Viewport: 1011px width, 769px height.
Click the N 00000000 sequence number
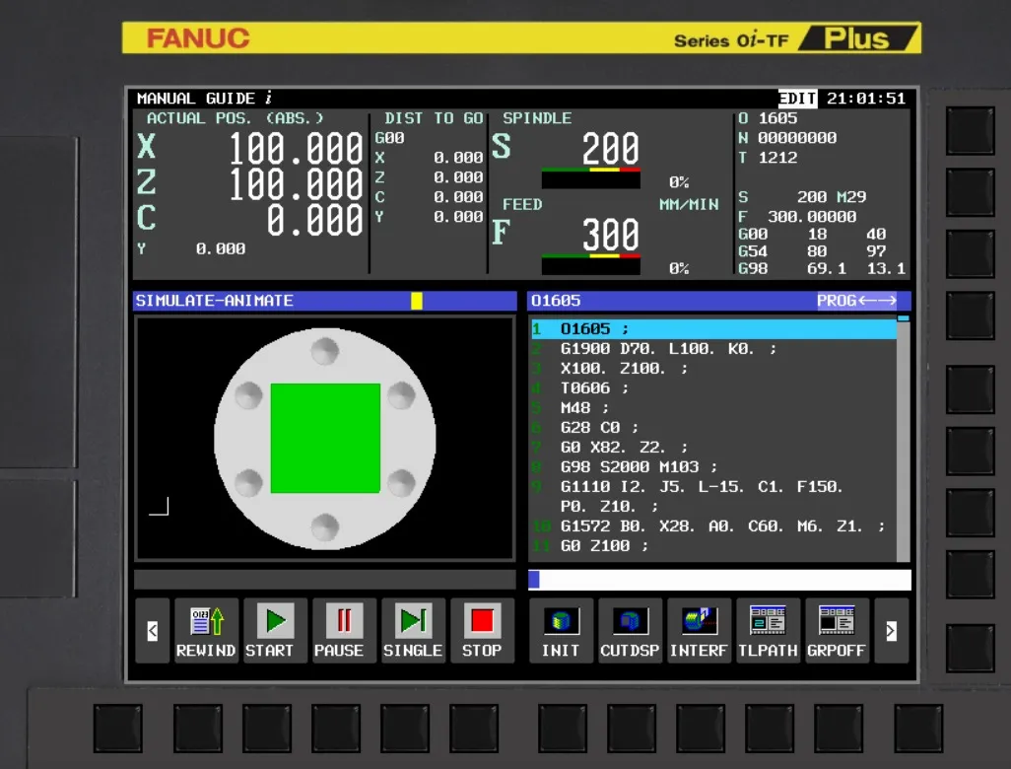point(787,137)
